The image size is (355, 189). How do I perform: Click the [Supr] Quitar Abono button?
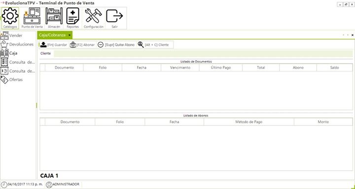pyautogui.click(x=116, y=45)
